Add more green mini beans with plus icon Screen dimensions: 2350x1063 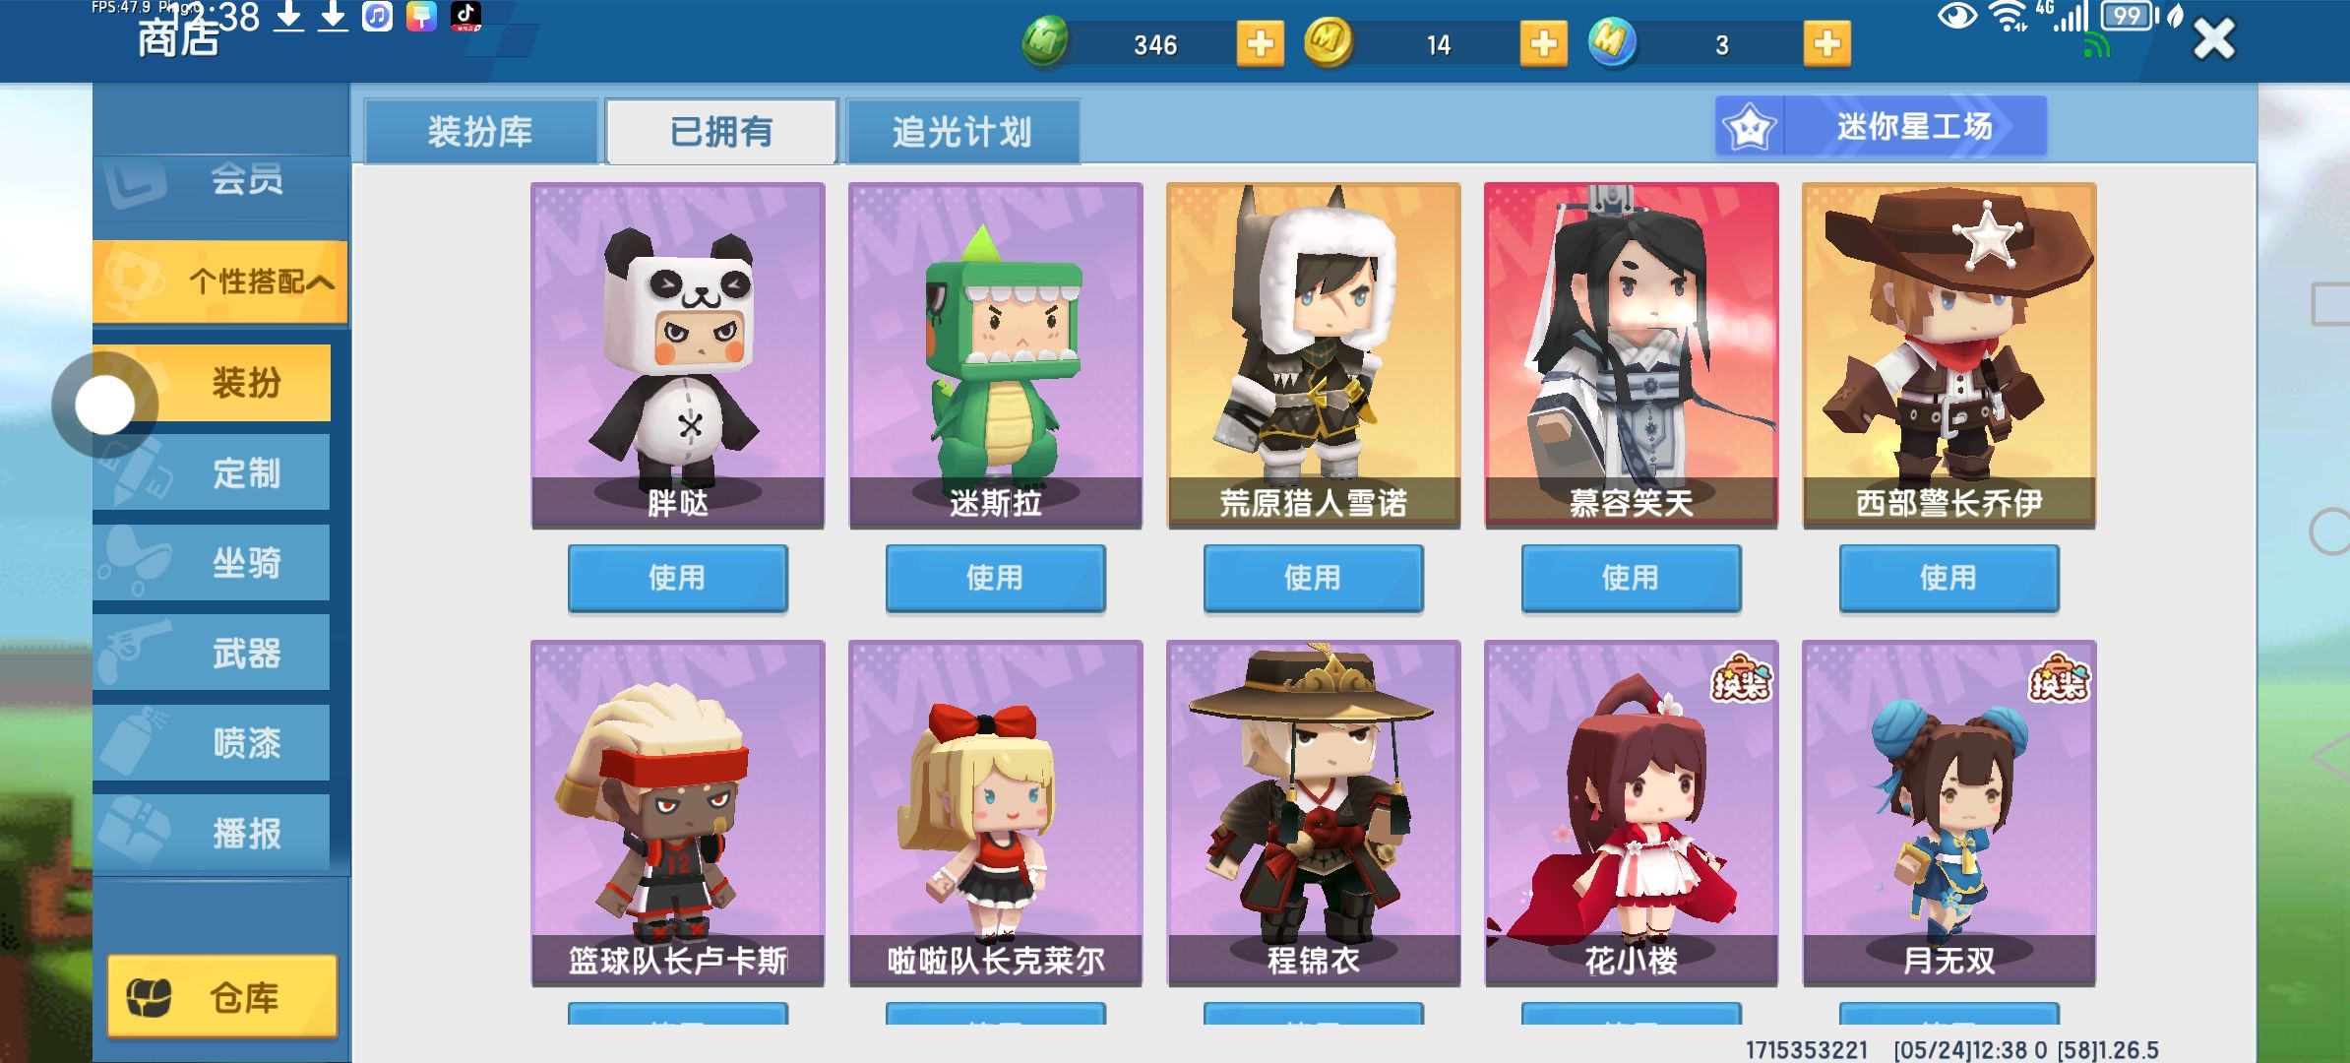coord(1260,44)
